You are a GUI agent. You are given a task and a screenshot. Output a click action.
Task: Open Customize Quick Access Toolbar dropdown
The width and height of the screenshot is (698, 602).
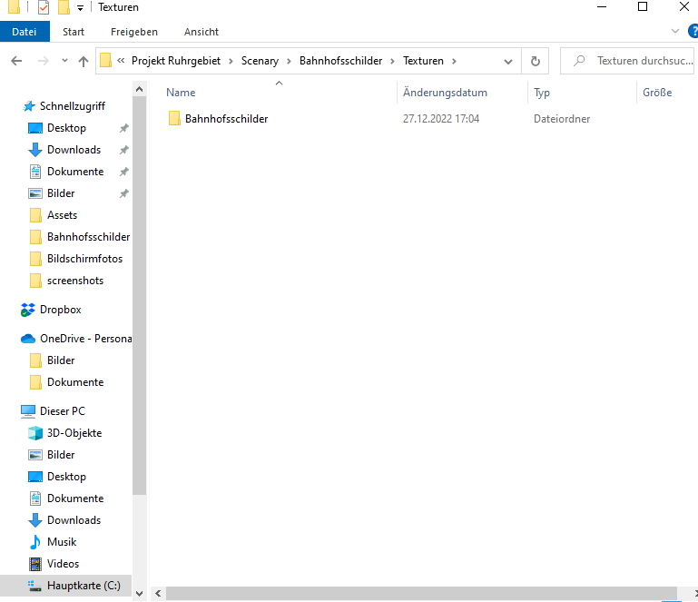point(80,7)
